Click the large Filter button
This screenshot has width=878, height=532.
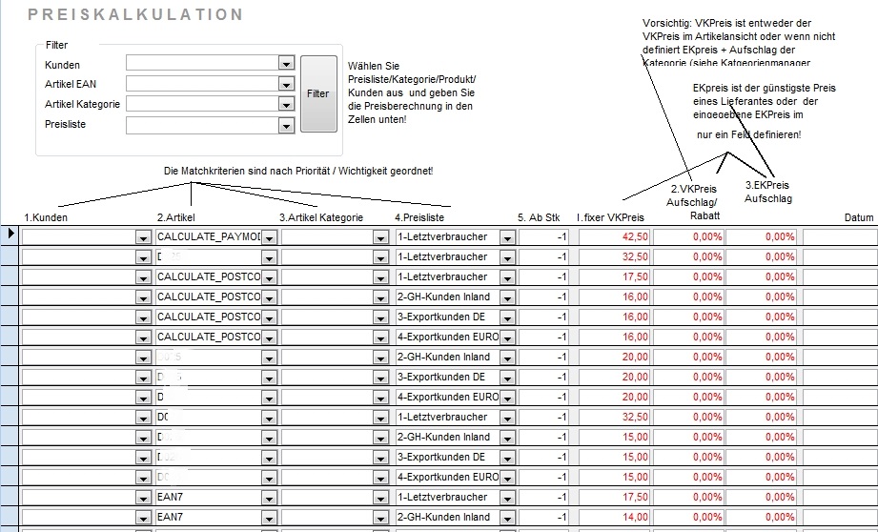(x=318, y=93)
